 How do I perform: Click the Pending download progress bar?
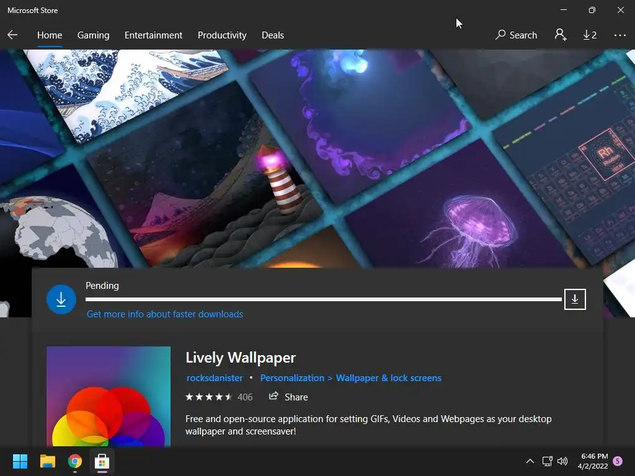click(324, 299)
